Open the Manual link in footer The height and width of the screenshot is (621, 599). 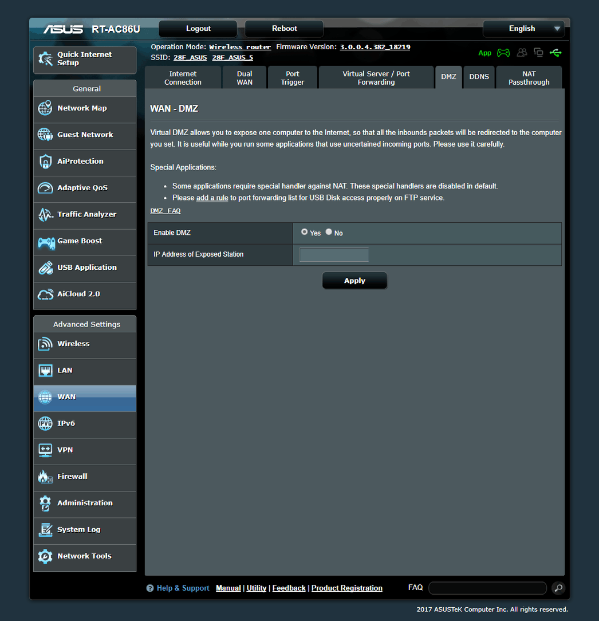point(228,588)
